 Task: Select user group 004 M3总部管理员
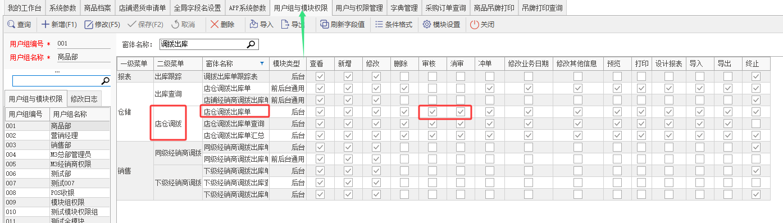tap(57, 154)
